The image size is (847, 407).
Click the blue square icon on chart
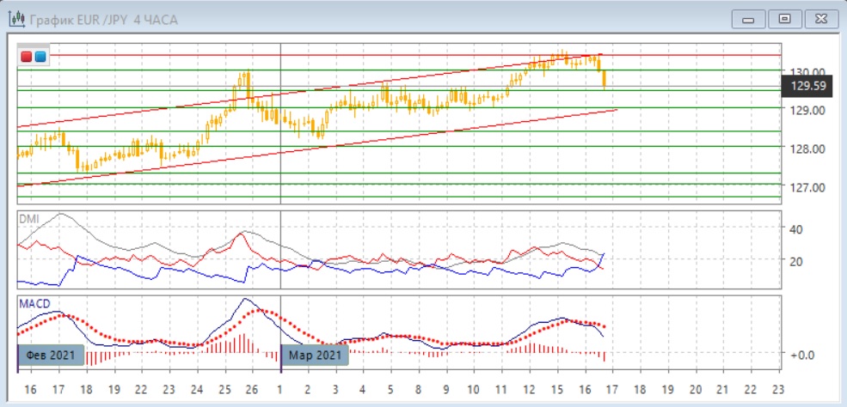[40, 57]
